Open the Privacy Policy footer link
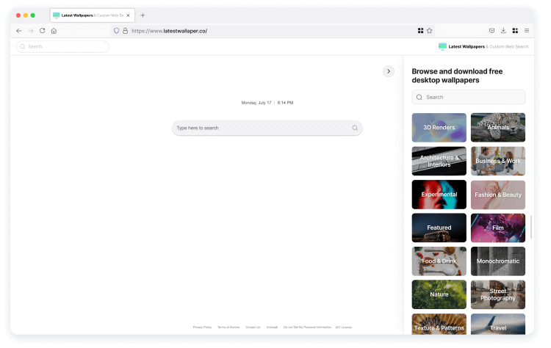 point(202,327)
